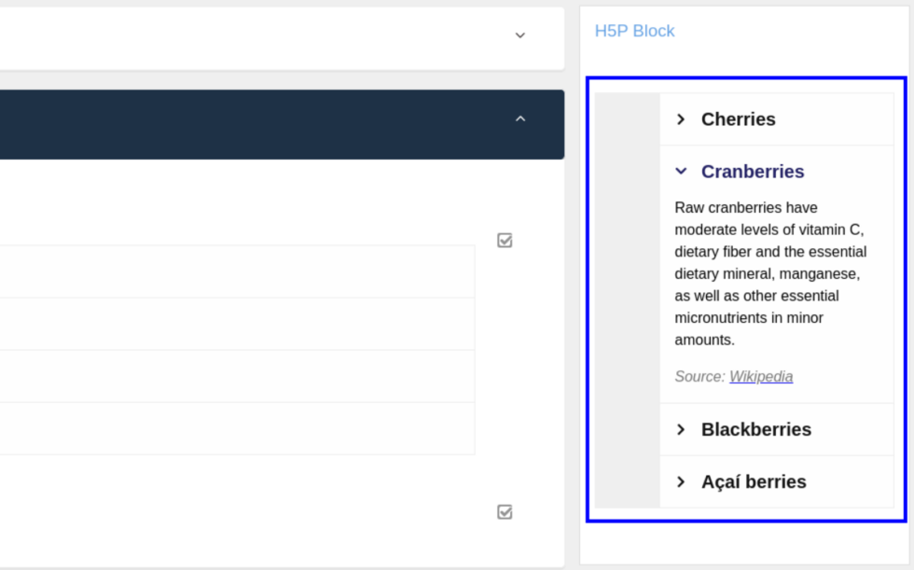Select the Cherries accordion header

(738, 118)
